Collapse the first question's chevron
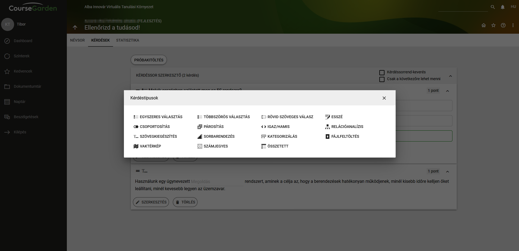519x251 pixels. (x=448, y=91)
